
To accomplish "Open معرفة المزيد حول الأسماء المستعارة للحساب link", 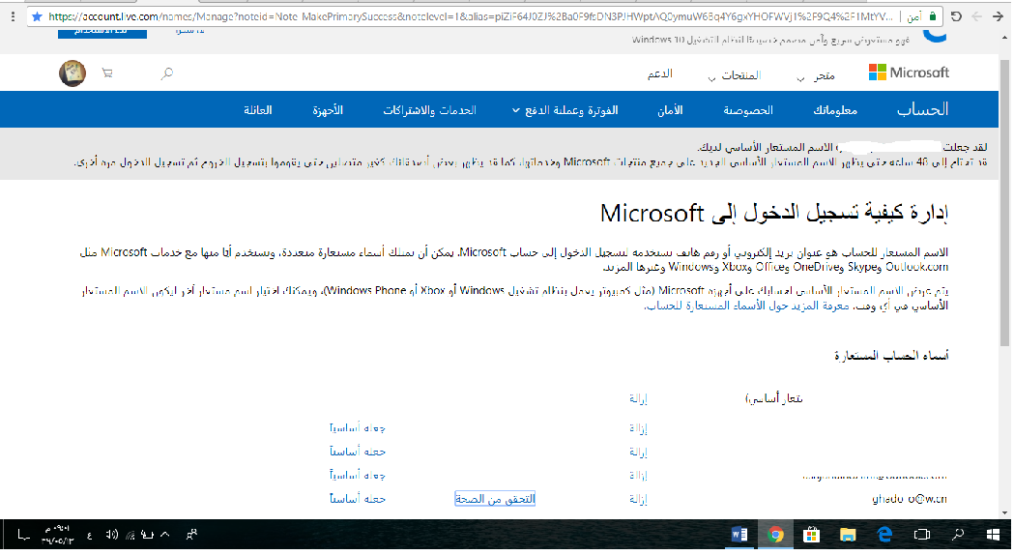I will (x=746, y=306).
